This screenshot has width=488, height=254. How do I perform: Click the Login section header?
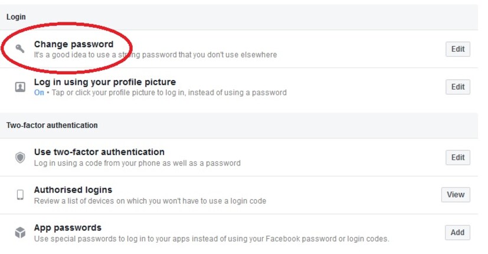coord(16,17)
